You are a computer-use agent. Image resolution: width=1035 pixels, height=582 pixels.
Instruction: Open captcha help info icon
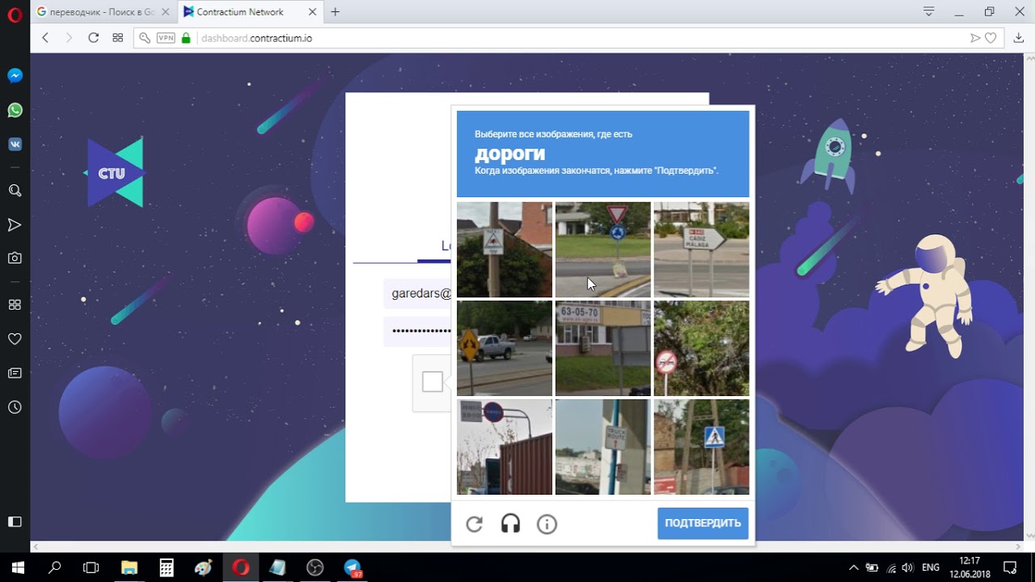[547, 525]
